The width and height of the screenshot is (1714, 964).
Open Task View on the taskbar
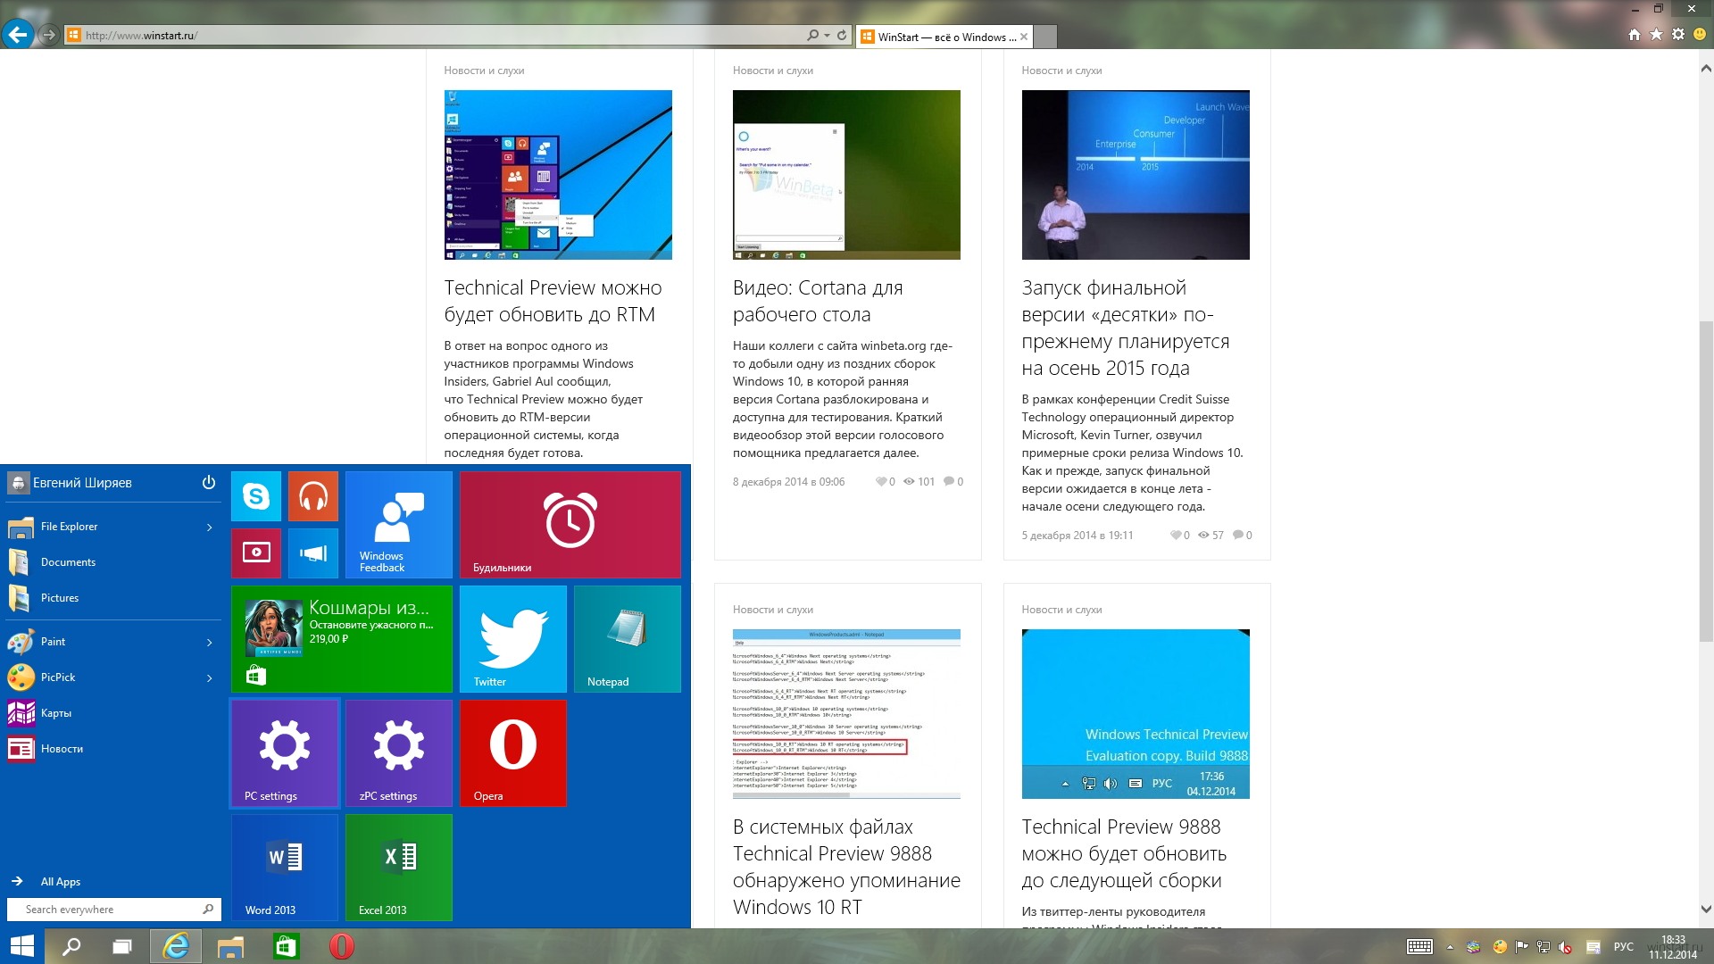pos(122,946)
